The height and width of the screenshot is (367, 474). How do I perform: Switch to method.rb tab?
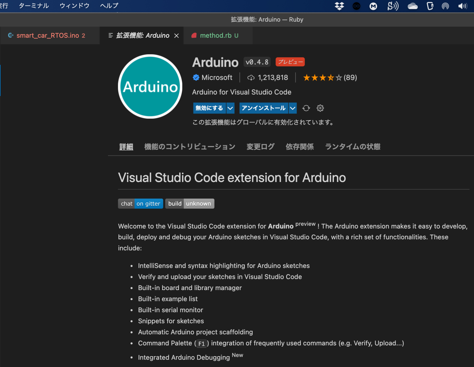pos(218,36)
